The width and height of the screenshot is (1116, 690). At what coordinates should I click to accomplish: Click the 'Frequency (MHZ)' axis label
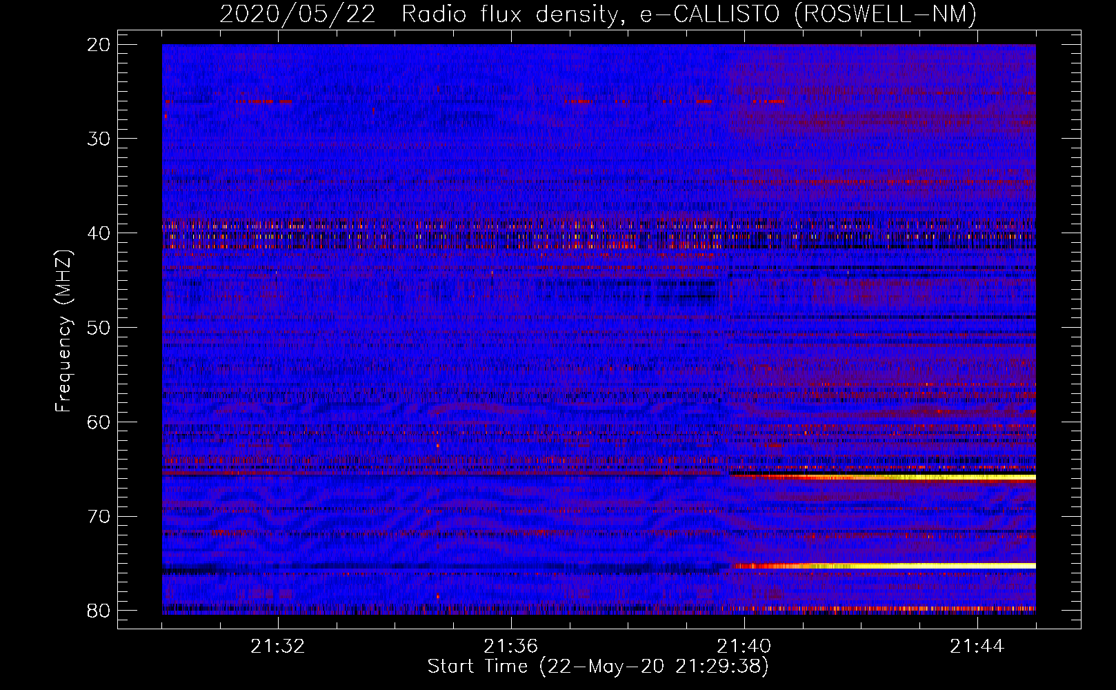click(x=63, y=331)
